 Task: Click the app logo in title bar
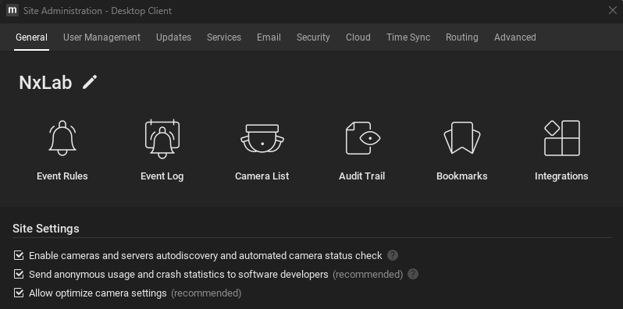12,10
